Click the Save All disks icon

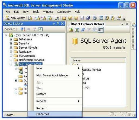point(88,18)
